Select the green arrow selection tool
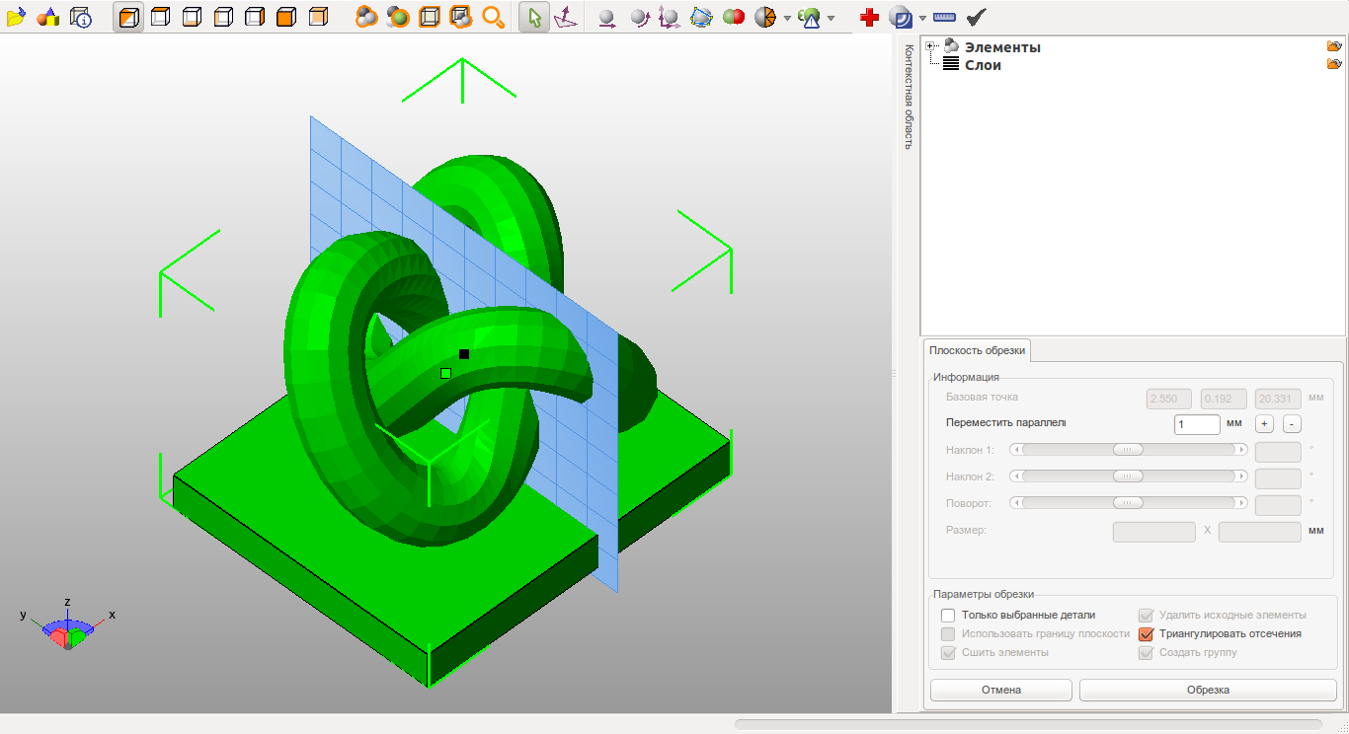Image resolution: width=1349 pixels, height=734 pixels. click(534, 17)
